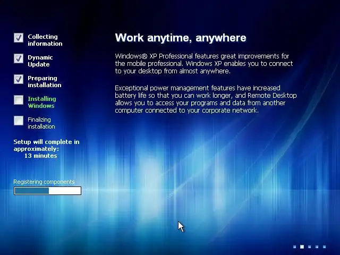Screen dimensions: 340x255
Task: Click the 'Setup will complete in approximately' text
Action: point(46,145)
